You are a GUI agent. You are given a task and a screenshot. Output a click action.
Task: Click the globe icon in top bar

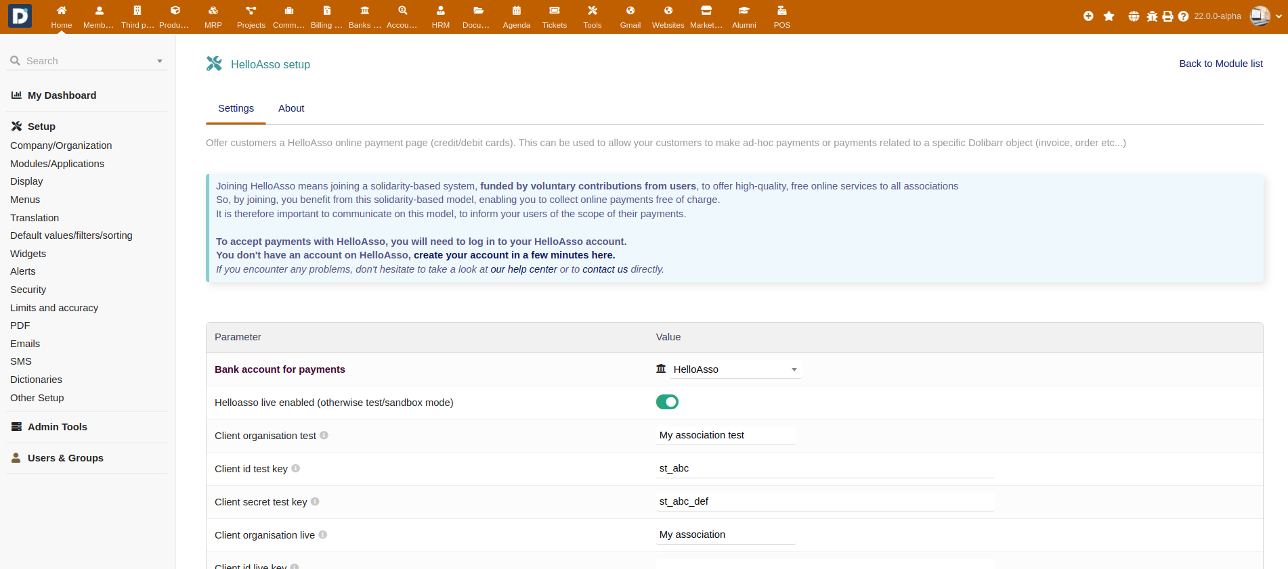[1134, 16]
